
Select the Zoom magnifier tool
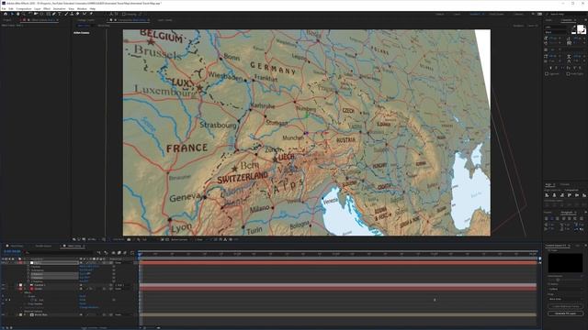[x=23, y=14]
